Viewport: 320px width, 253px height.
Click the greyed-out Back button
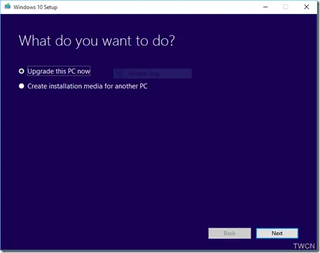pyautogui.click(x=230, y=233)
